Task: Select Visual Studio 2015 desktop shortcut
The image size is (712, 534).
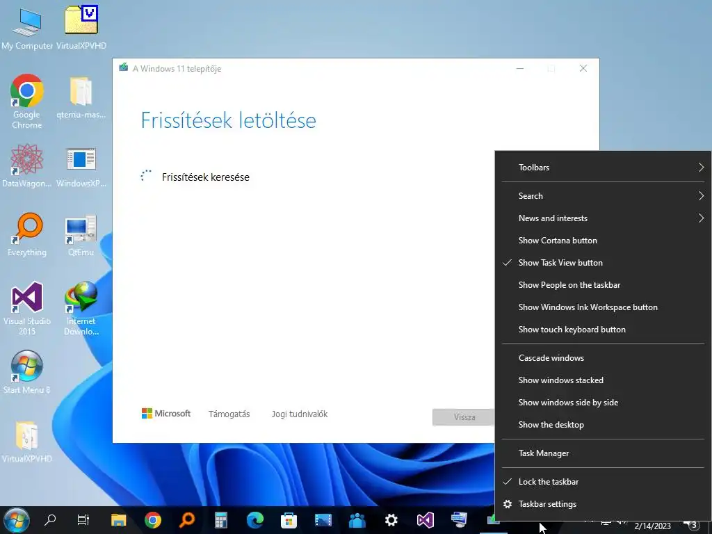Action: point(27,308)
